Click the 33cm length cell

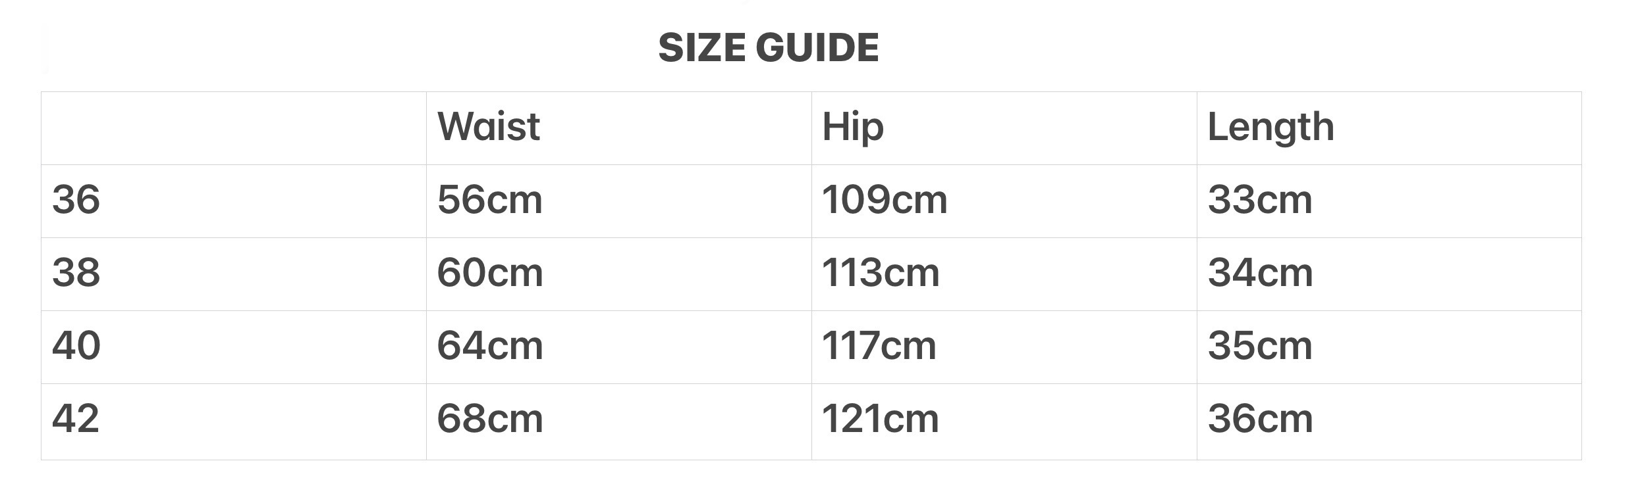[1259, 199]
